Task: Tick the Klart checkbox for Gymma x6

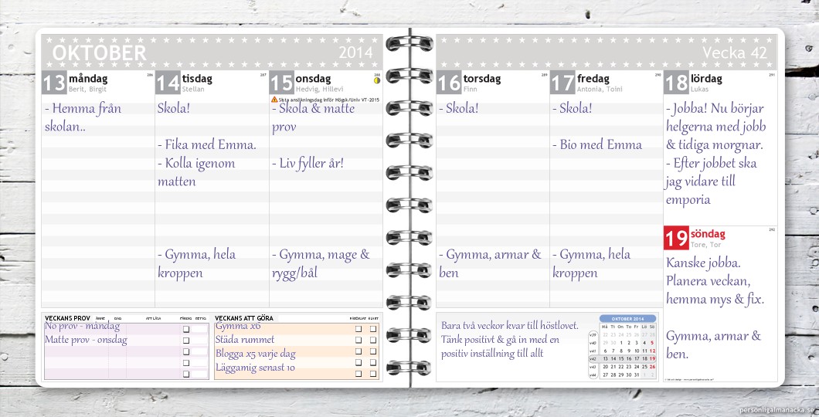Action: (x=373, y=328)
